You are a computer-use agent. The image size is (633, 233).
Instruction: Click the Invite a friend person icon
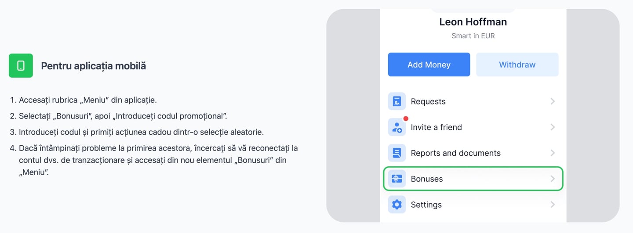point(397,127)
